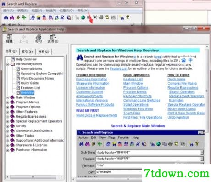Click the up arrow of the help content scrollbar
Screen dimensions: 211x182
[207, 46]
